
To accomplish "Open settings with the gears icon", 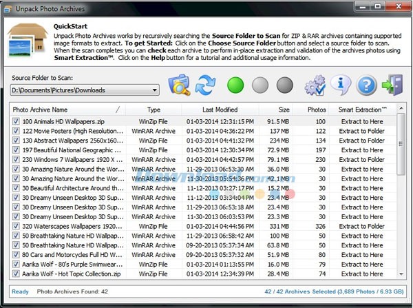I will [315, 85].
